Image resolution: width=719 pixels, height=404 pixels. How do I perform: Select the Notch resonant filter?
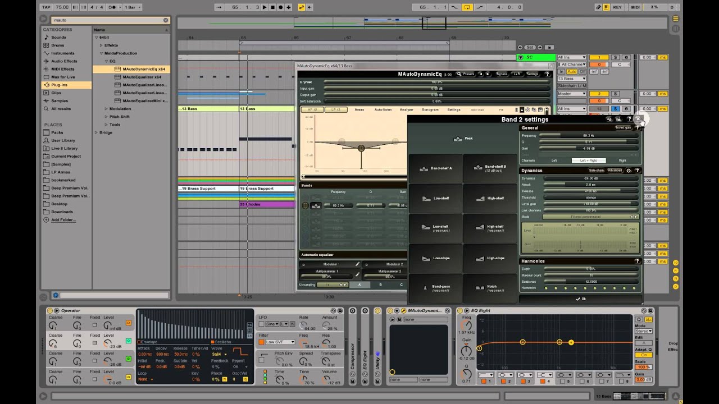pos(490,288)
